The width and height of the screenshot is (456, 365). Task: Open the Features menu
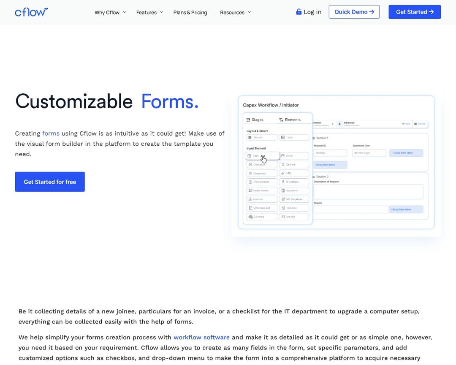point(146,13)
